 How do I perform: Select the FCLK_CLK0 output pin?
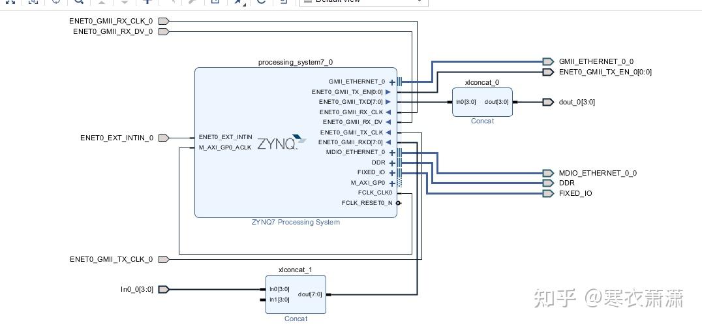(x=375, y=193)
